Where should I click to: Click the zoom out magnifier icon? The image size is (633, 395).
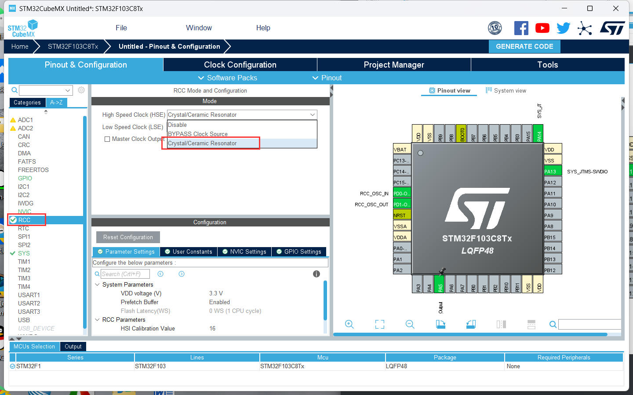[x=410, y=324]
